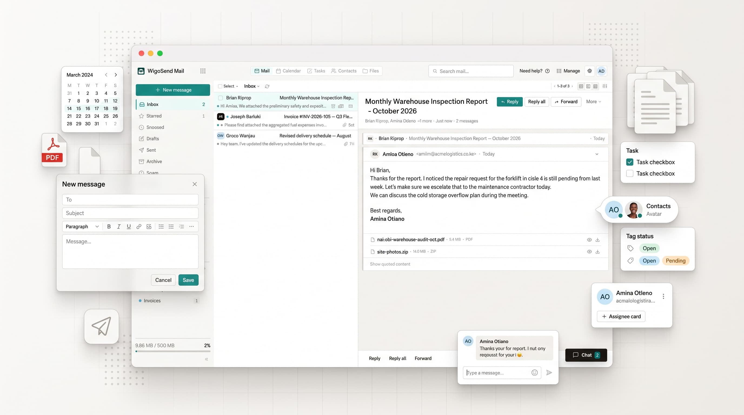This screenshot has width=744, height=415.
Task: Cancel the new message
Action: [163, 280]
